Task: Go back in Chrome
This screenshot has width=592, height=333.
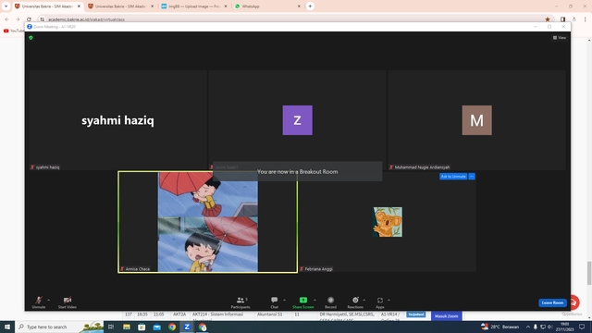Action: [6, 19]
